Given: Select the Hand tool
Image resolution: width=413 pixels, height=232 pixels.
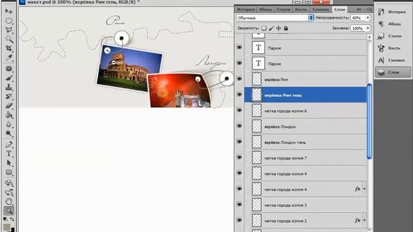Looking at the screenshot, I should 9,202.
